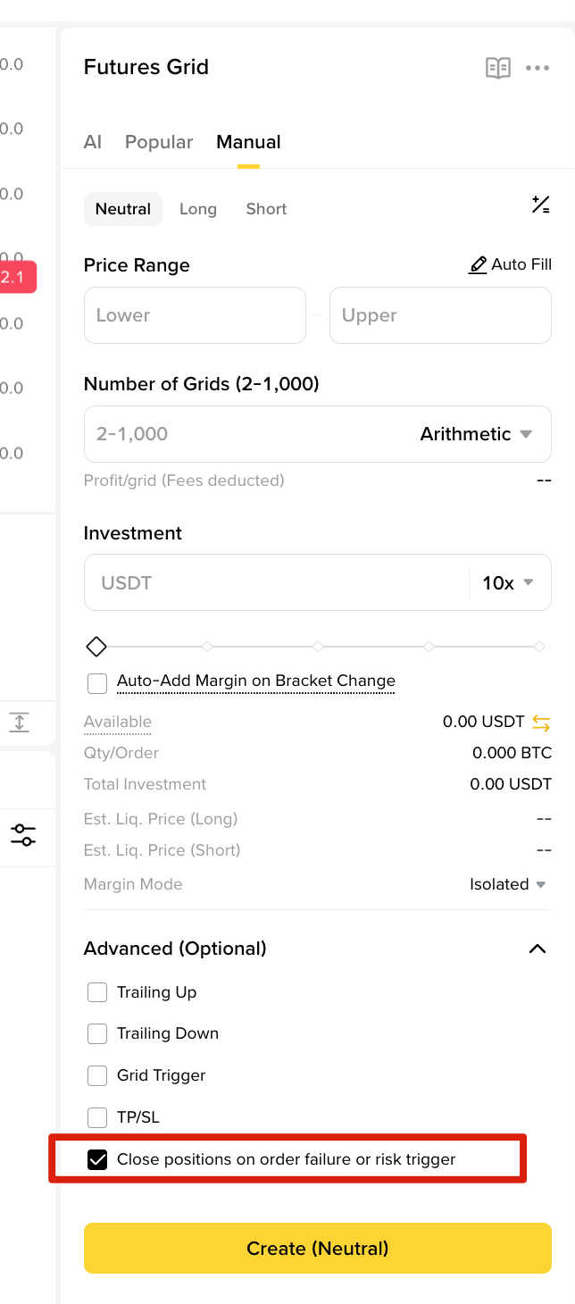
Task: Click the vertical expand arrows icon
Action: (21, 723)
